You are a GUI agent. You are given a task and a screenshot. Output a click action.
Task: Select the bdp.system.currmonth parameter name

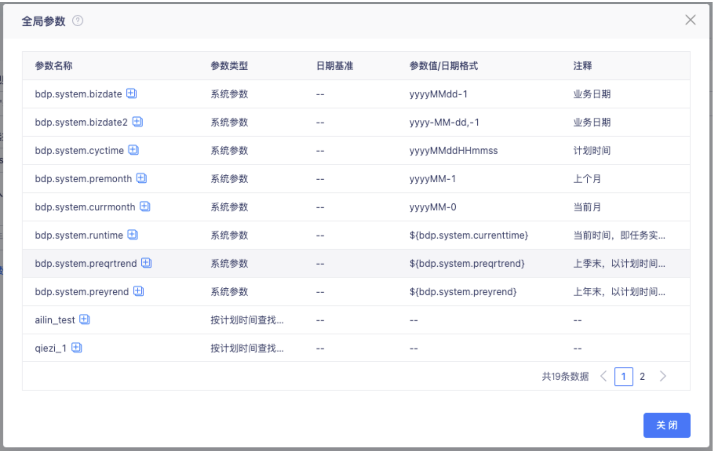[x=85, y=207]
